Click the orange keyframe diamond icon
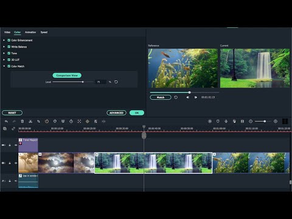Screen dimensions: 292x219 (88, 121)
